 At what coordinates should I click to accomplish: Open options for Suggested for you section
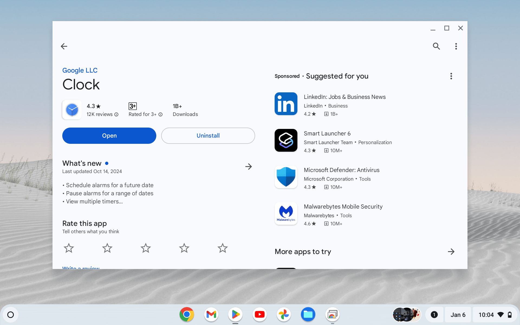[451, 76]
